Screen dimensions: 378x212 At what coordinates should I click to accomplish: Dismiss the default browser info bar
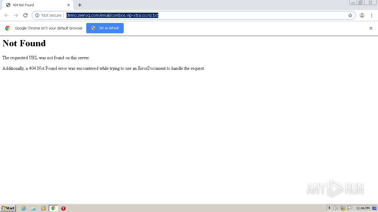tap(371, 28)
